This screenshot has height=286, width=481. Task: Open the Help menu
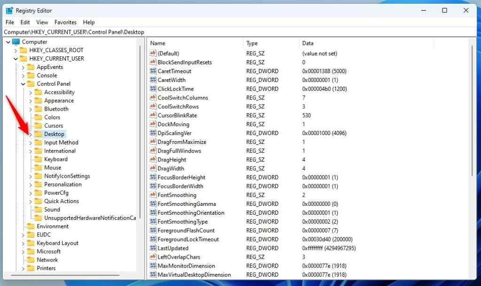point(89,22)
